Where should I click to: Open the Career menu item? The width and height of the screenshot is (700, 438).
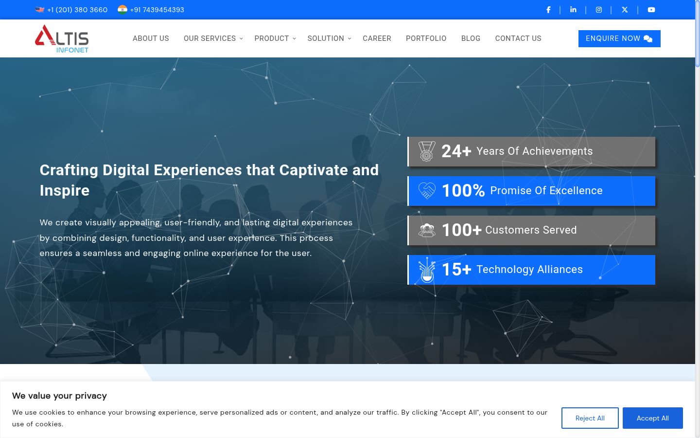377,38
